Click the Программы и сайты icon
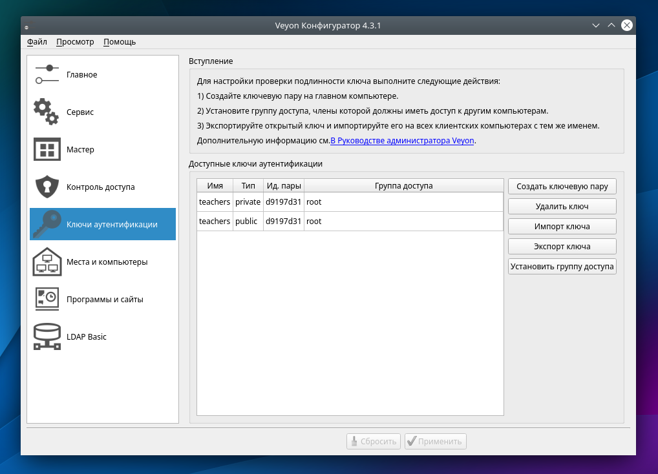Screen dimensions: 658x474 pos(47,299)
